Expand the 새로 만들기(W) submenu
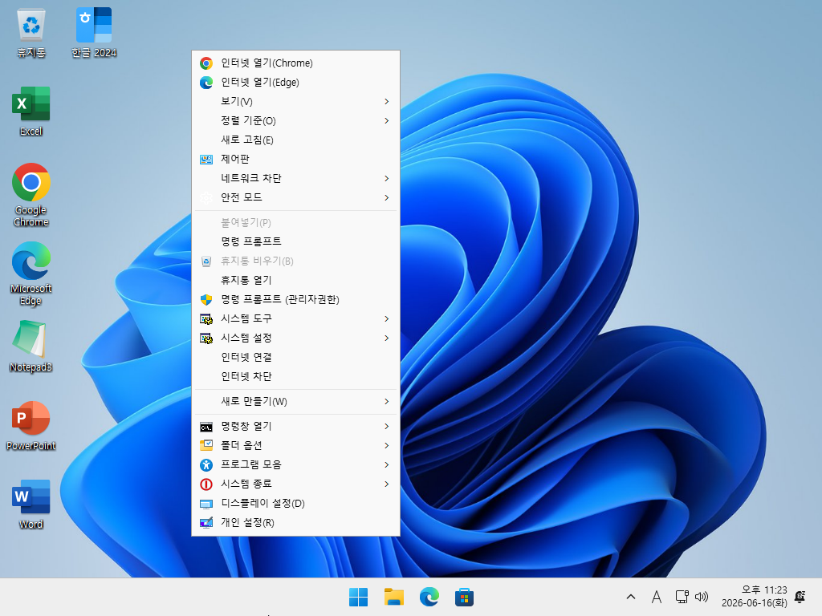The height and width of the screenshot is (616, 822). 295,402
